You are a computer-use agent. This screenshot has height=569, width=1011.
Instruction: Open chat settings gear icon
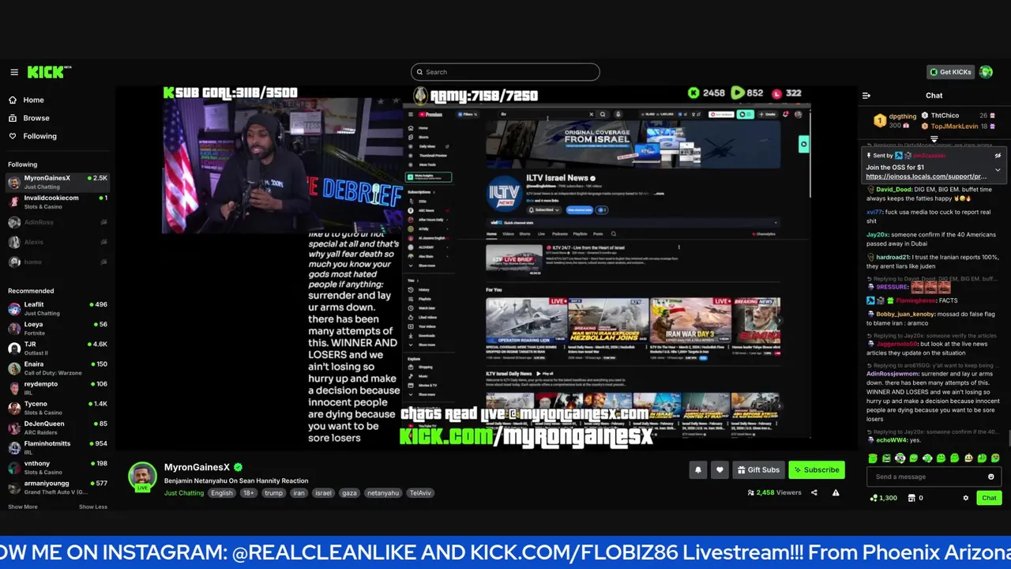965,498
